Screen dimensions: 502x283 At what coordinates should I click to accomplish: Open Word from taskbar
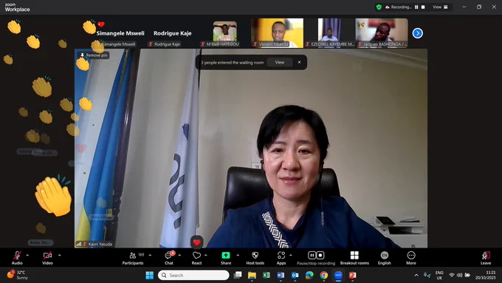(281, 275)
